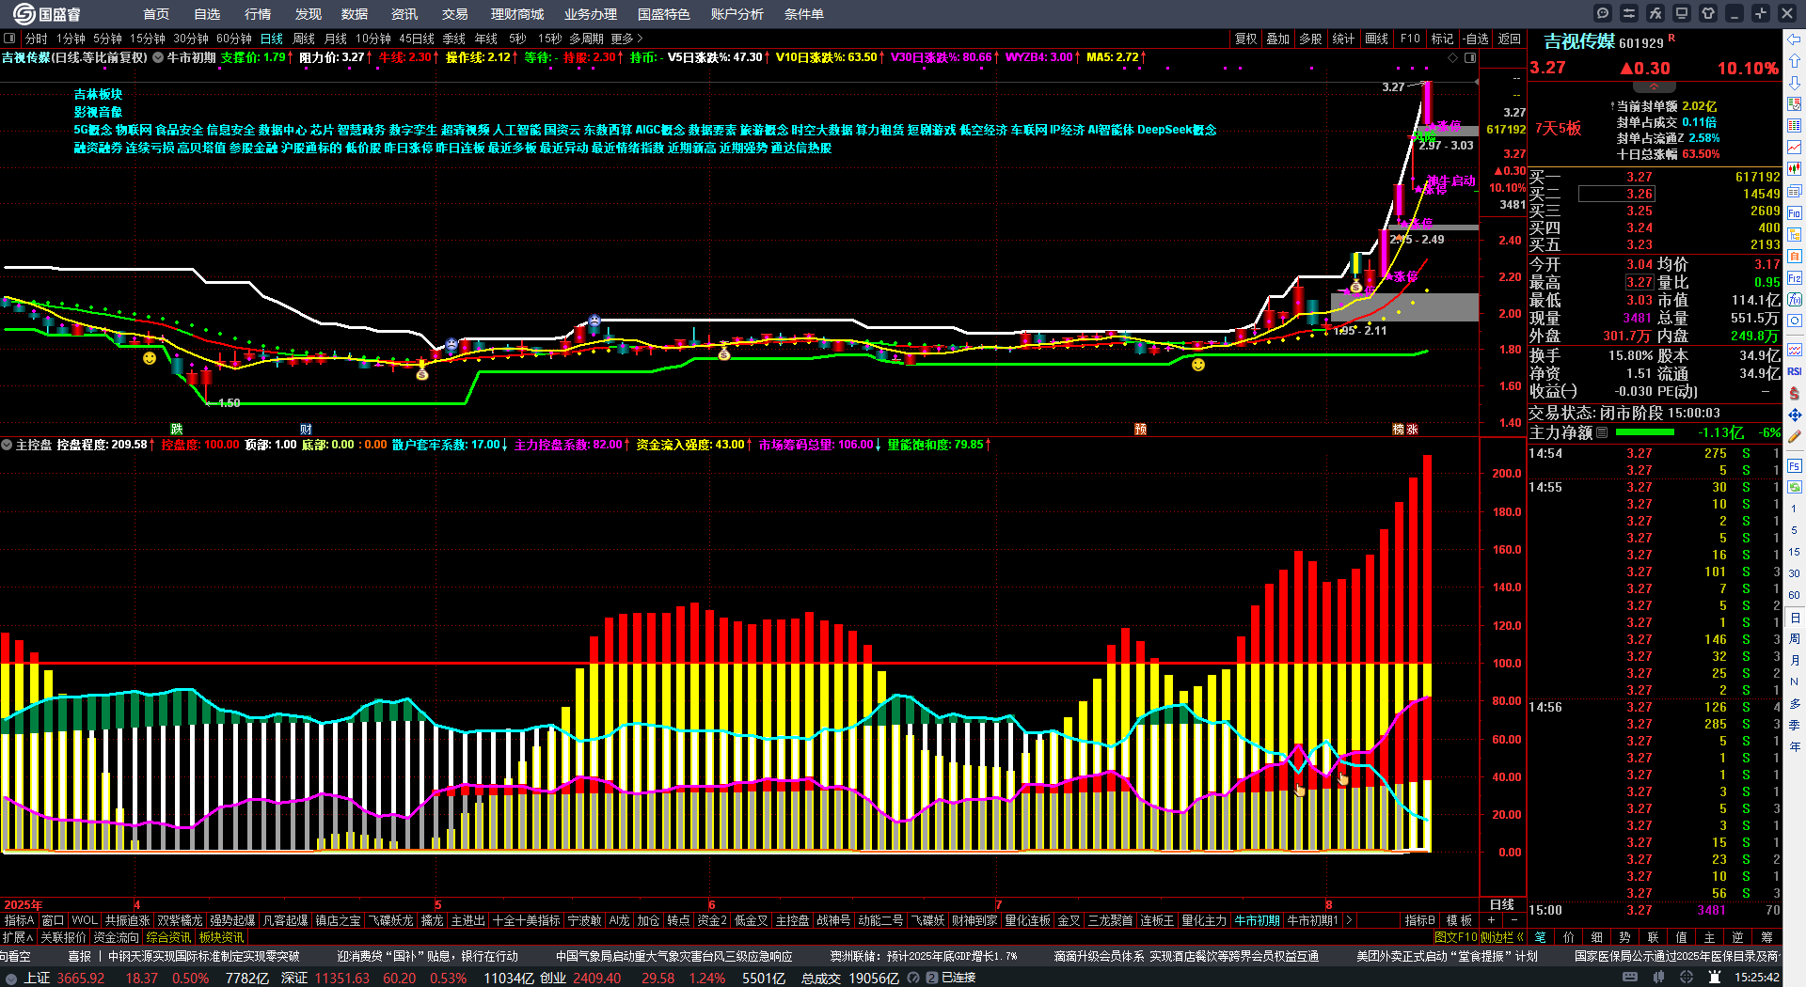1806x987 pixels.
Task: Select the 60分钟 period
Action: pyautogui.click(x=234, y=39)
